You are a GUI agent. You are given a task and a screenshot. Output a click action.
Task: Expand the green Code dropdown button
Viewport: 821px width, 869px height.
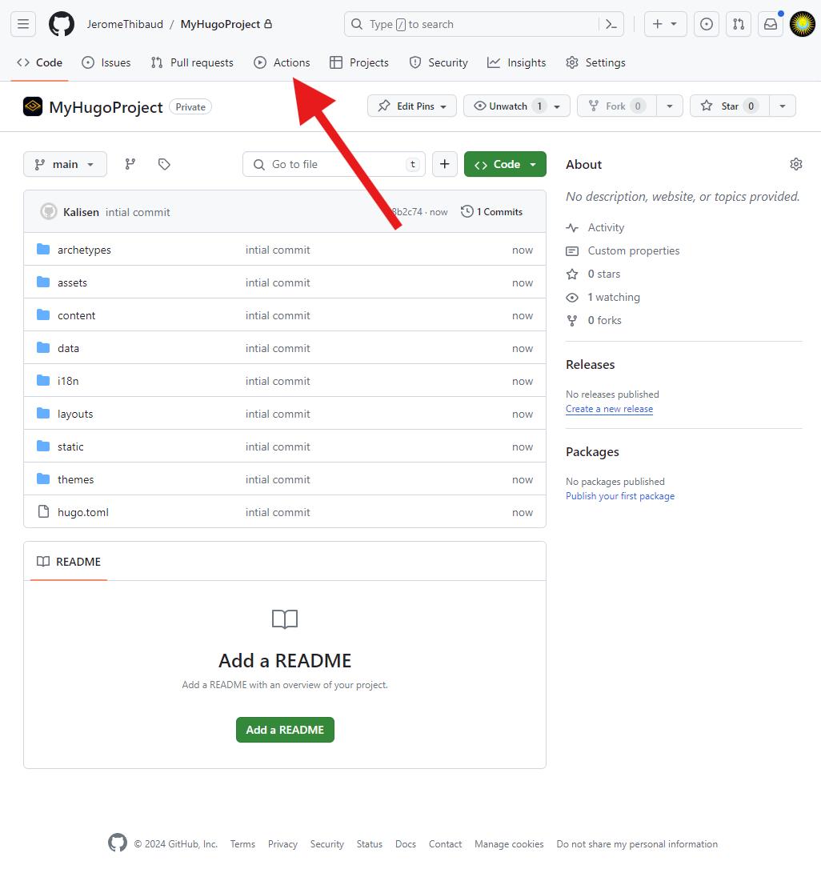coord(505,164)
